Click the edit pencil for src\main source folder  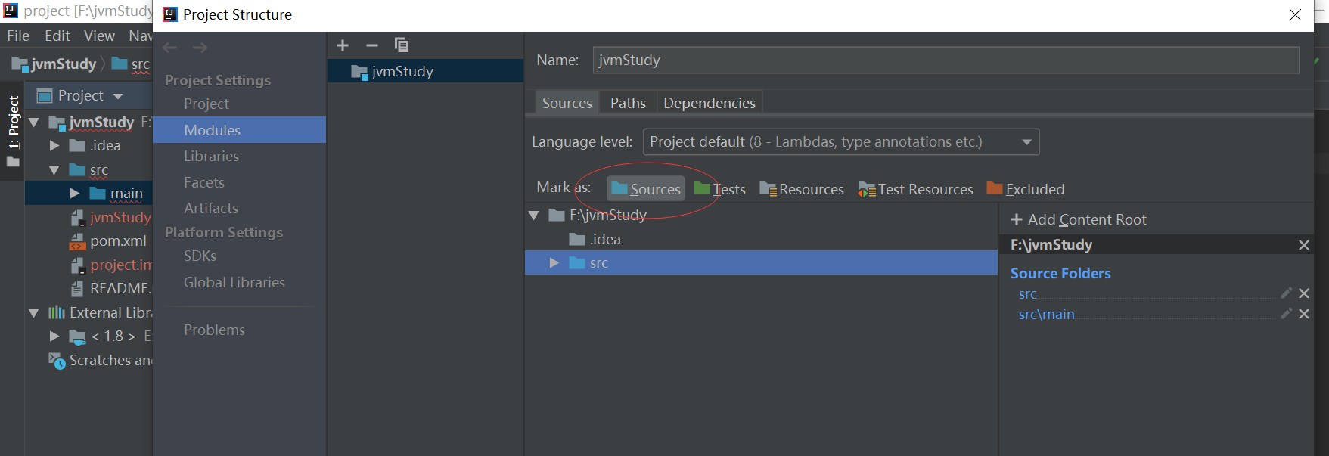click(x=1286, y=314)
